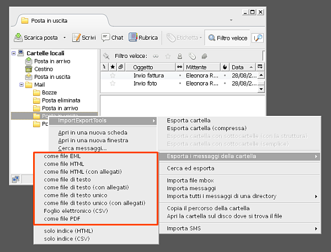Export as Foglio elettronico (CSV)
This screenshot has height=252, width=331.
click(x=76, y=211)
